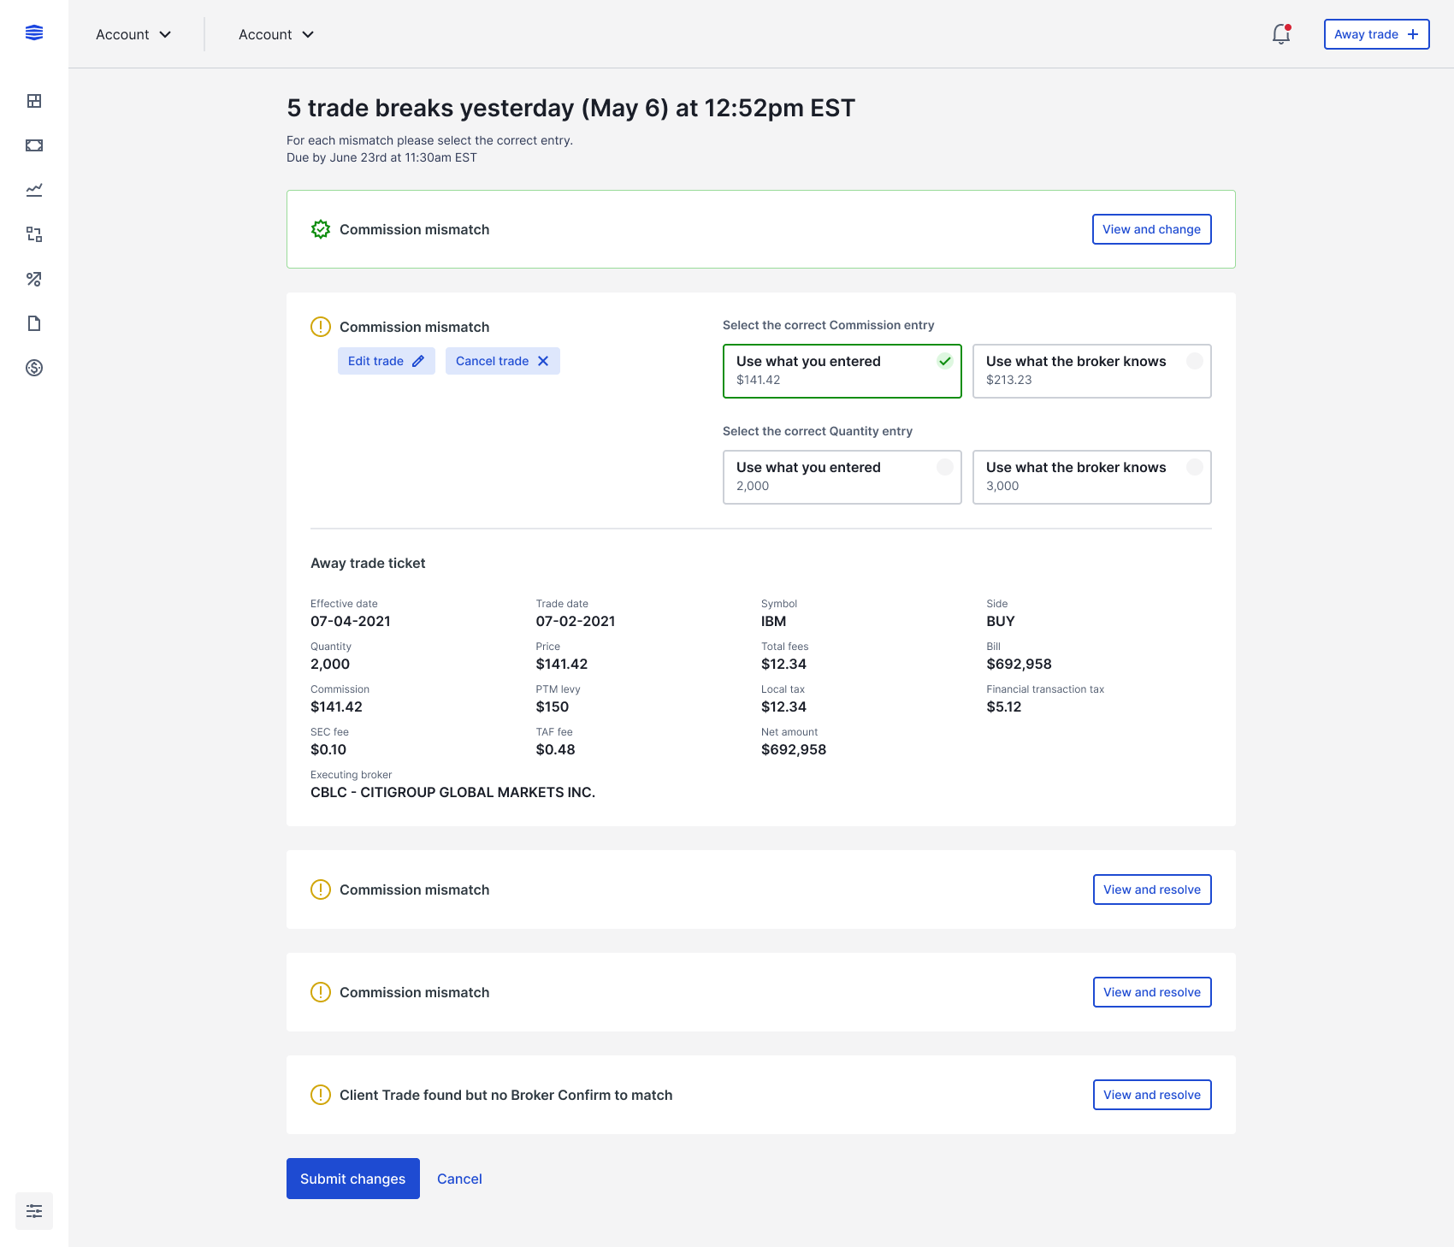Select the percentage rates sidebar icon

pyautogui.click(x=34, y=279)
